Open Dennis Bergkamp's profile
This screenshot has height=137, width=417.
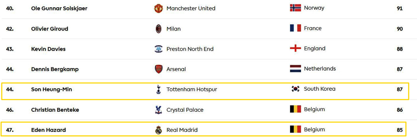click(55, 69)
